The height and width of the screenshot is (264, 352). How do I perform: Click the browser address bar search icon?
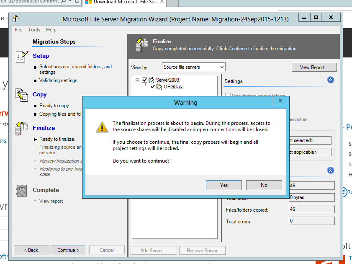(x=64, y=1)
